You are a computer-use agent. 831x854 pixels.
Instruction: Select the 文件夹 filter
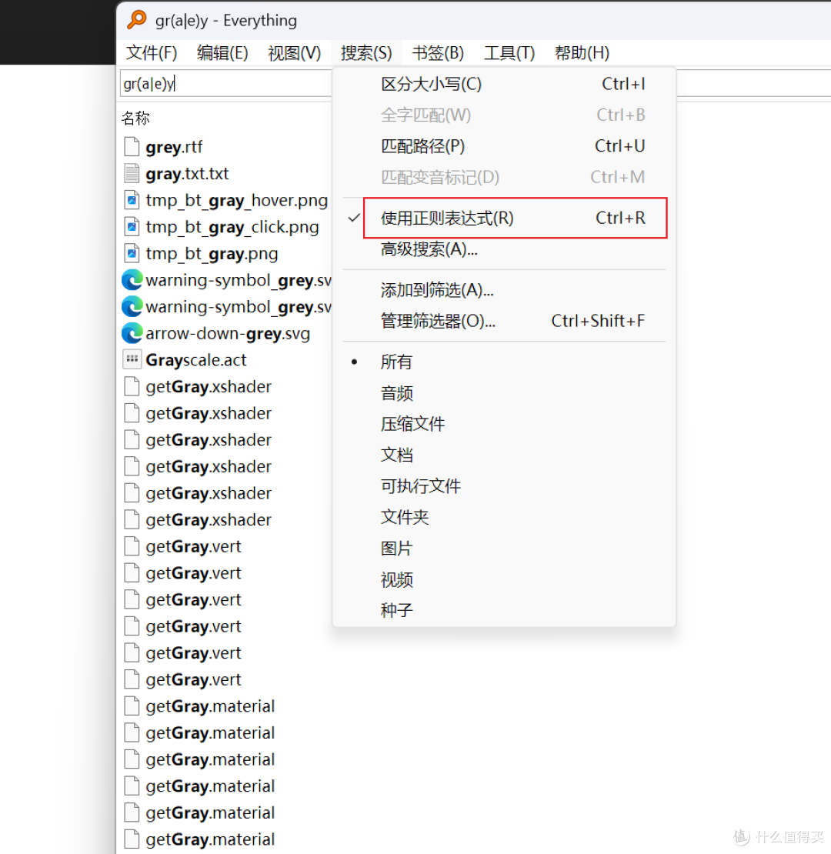click(x=504, y=517)
